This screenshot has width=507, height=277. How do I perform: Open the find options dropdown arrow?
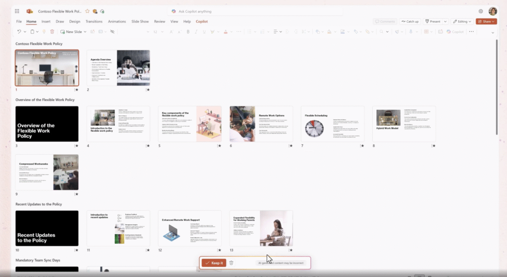(387, 32)
